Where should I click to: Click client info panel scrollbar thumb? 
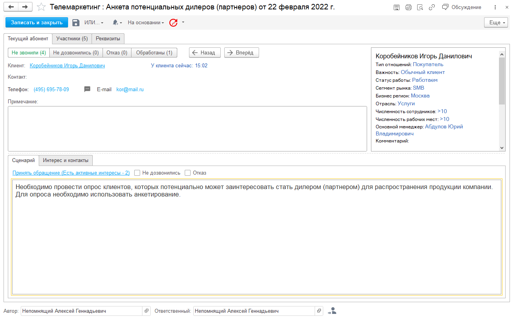click(x=502, y=81)
